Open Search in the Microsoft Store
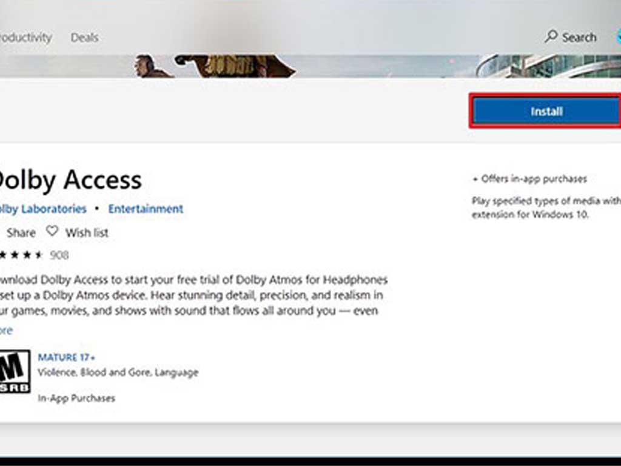The height and width of the screenshot is (466, 621). 571,37
